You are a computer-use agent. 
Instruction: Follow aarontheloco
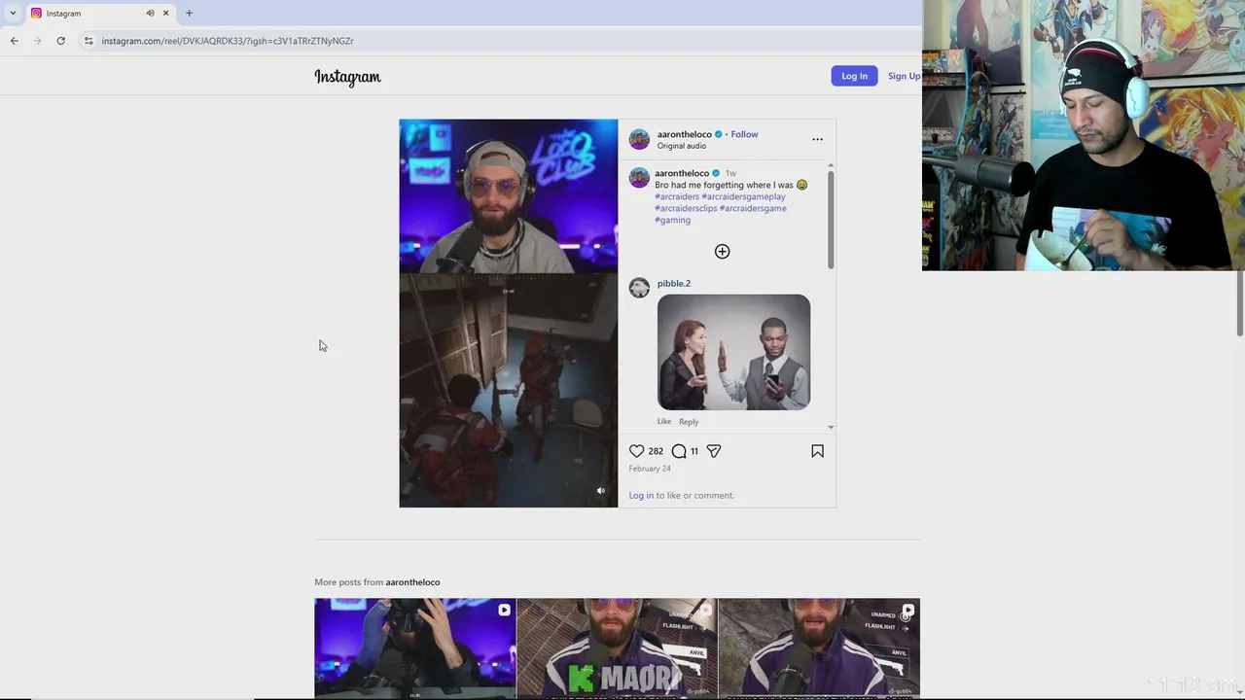click(744, 134)
